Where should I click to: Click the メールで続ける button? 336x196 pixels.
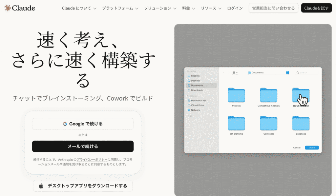83,147
